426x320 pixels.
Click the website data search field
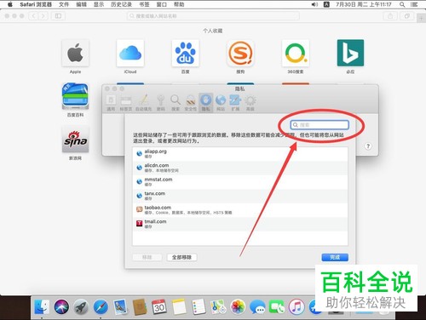tap(319, 125)
